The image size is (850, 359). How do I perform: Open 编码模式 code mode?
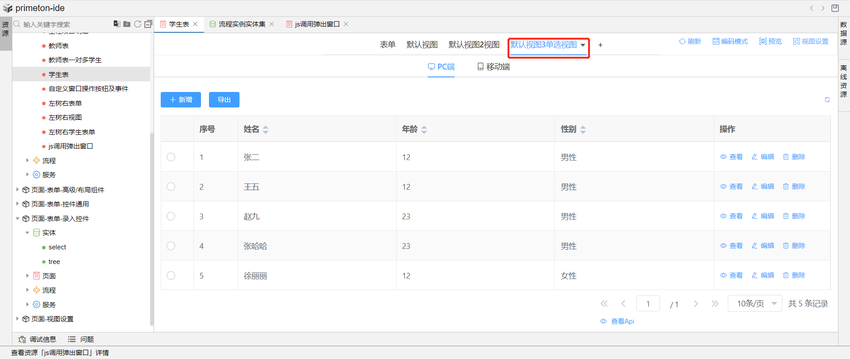pos(730,42)
